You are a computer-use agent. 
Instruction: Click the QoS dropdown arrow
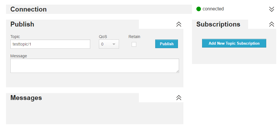[114, 44]
